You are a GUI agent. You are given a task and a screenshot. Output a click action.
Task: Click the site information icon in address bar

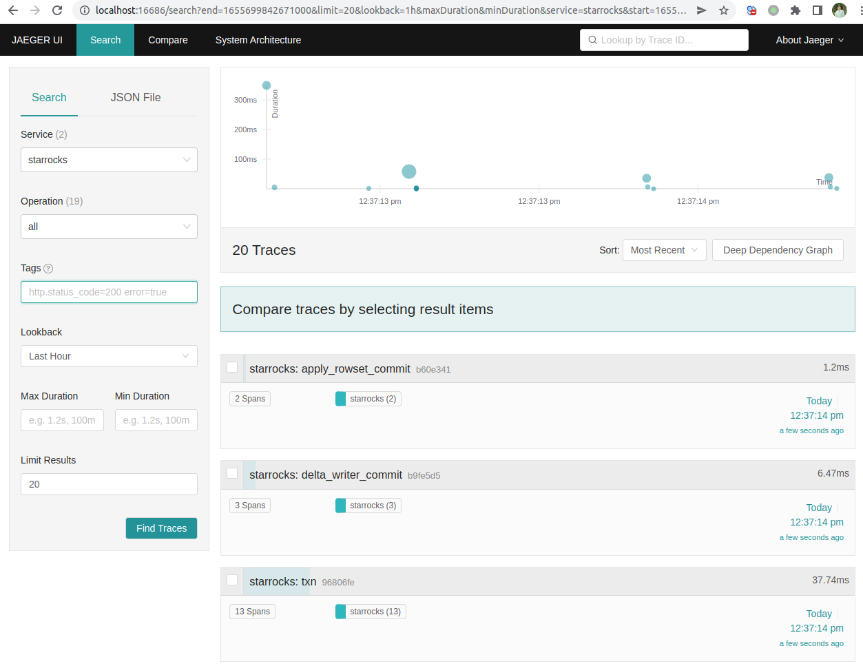point(85,10)
